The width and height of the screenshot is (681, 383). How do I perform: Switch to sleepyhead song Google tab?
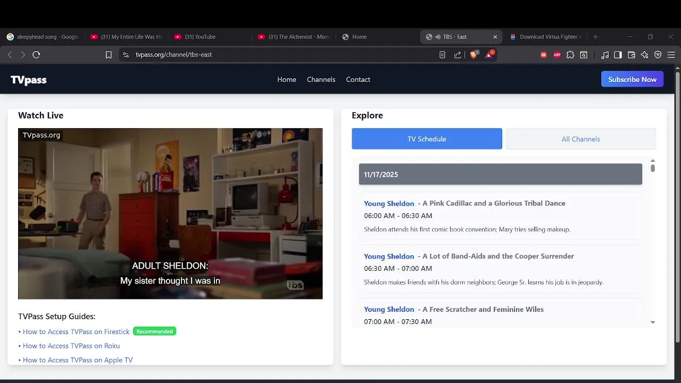[x=43, y=37]
